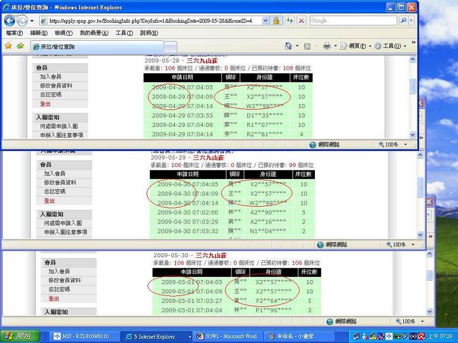Click the Stop loading X icon

[x=301, y=21]
